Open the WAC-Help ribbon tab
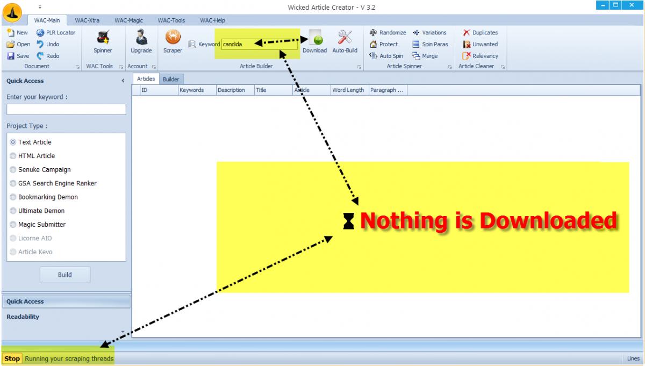 pos(212,20)
